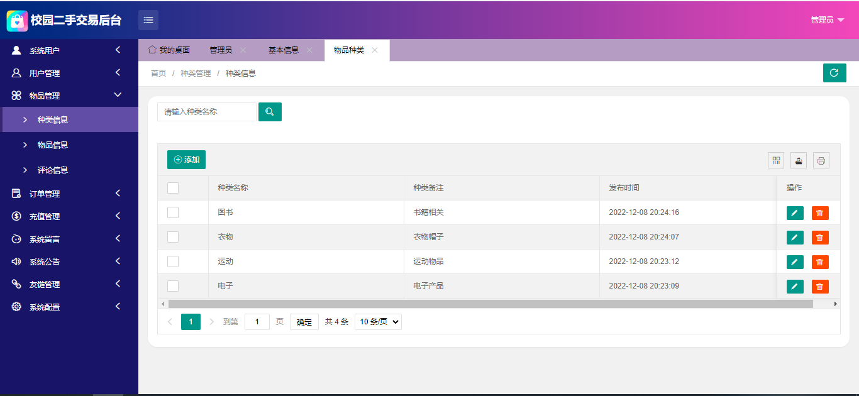
Task: Expand the 充值管理 menu chevron
Action: (x=118, y=216)
